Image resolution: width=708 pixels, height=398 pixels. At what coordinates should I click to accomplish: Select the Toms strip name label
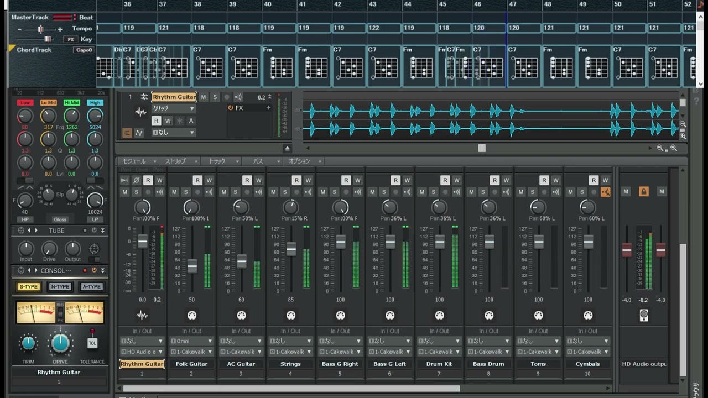538,364
